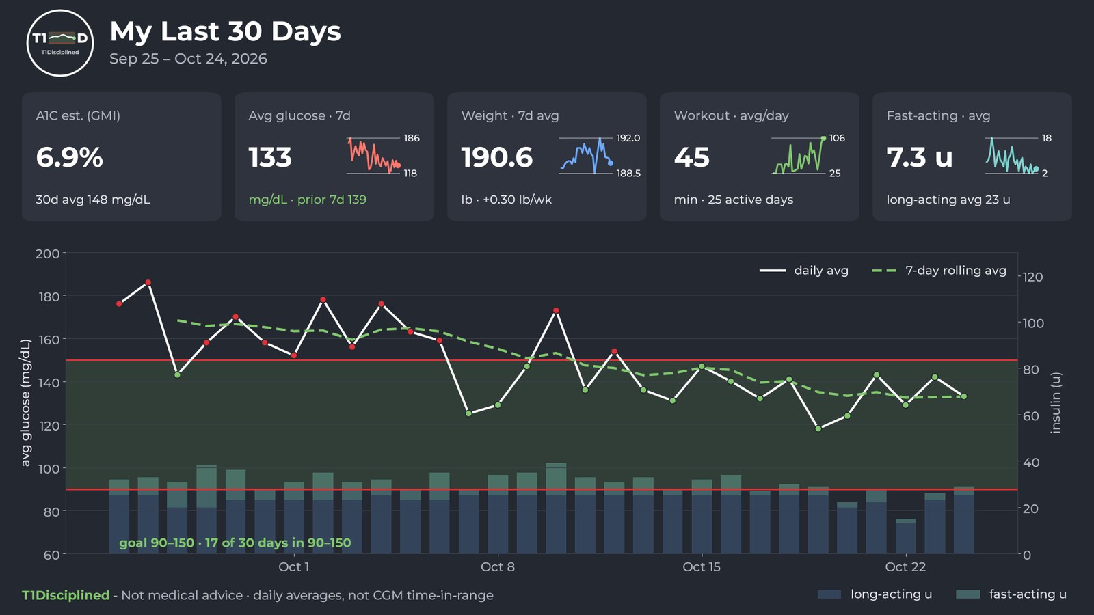Click the "Weight · 7d avg" card label

tap(510, 115)
